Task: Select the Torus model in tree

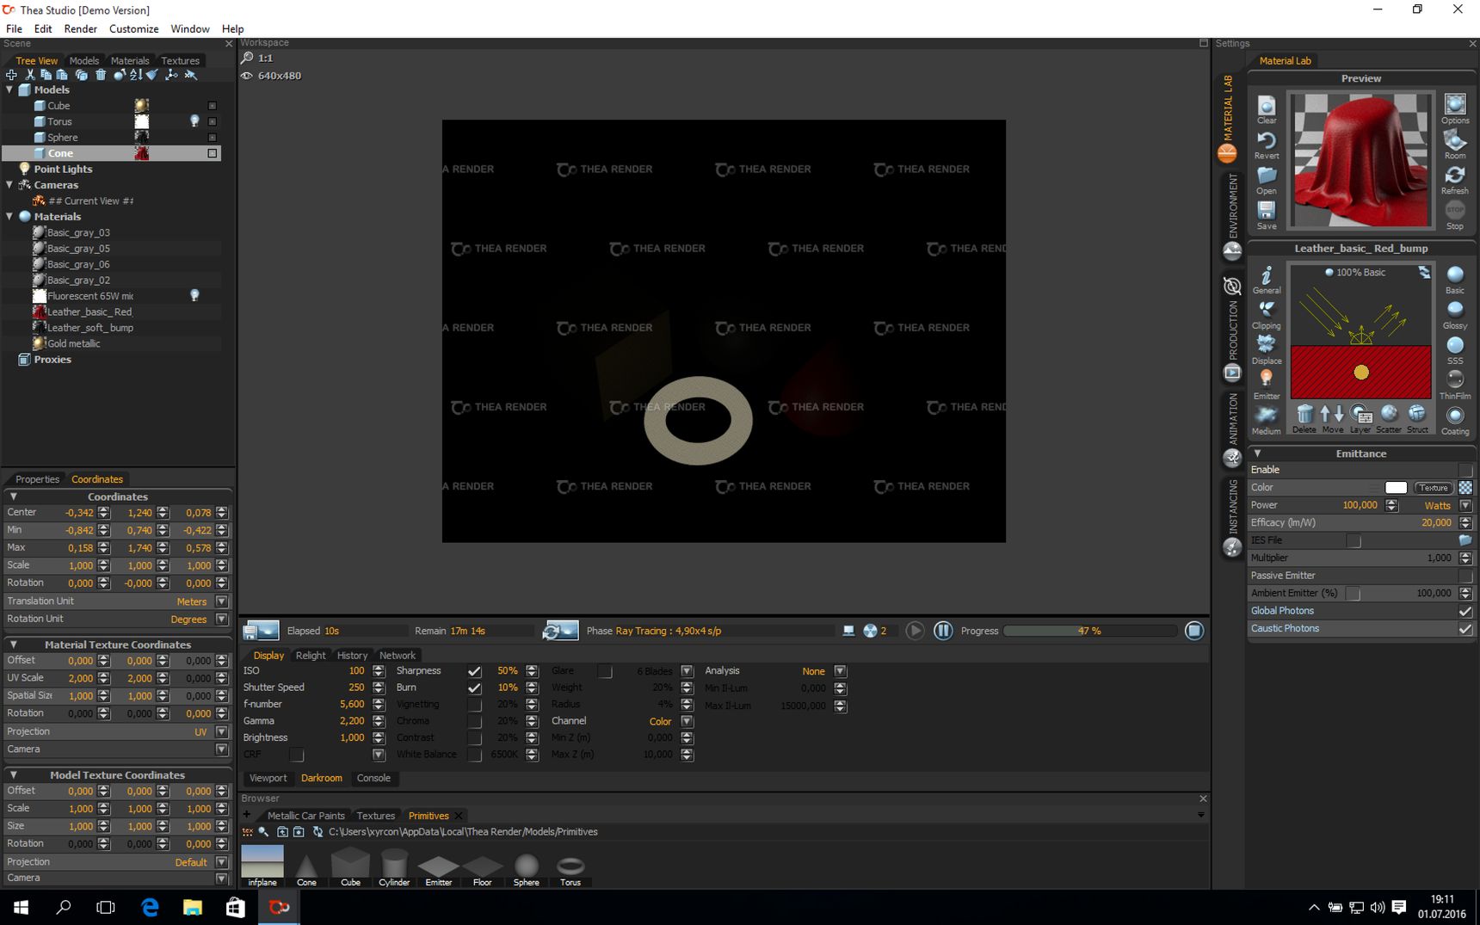Action: click(59, 121)
